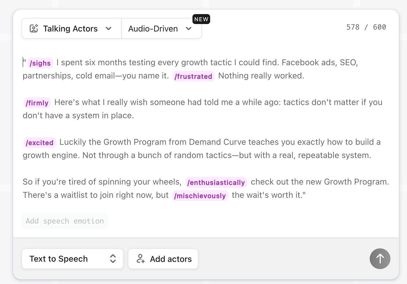Click the NEW badge on Audio-Driven
Screen dimensions: 407x284
(x=201, y=19)
